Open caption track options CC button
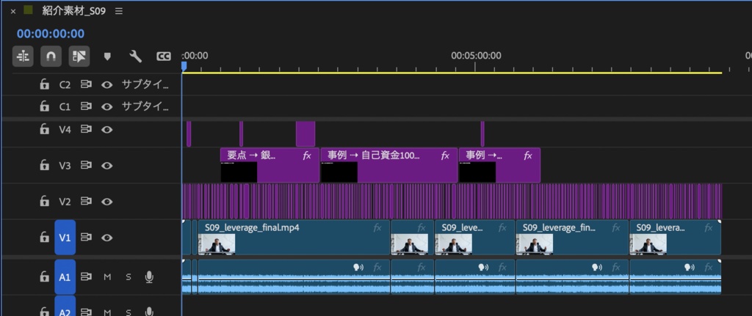The width and height of the screenshot is (752, 316). pyautogui.click(x=164, y=56)
